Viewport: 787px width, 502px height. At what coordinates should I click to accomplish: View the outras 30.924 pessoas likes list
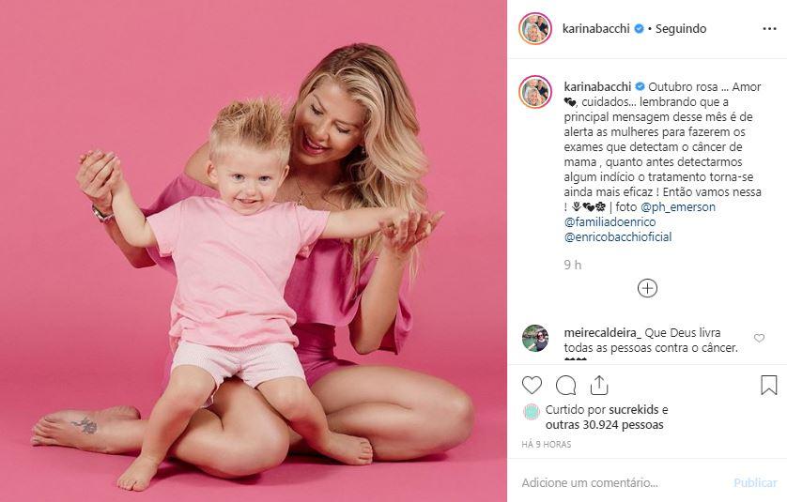[604, 425]
